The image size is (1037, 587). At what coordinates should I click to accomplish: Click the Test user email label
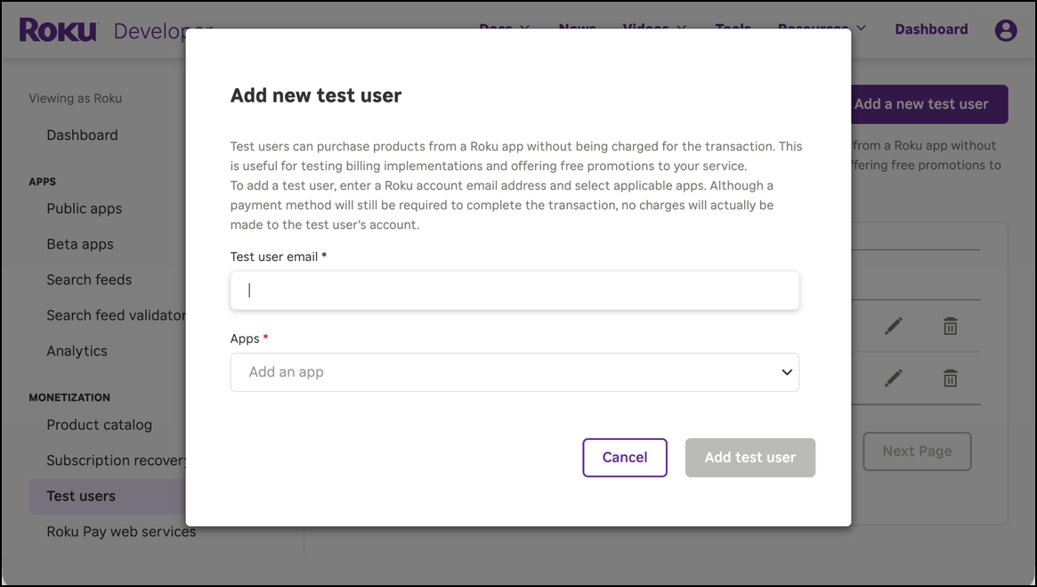(x=278, y=257)
